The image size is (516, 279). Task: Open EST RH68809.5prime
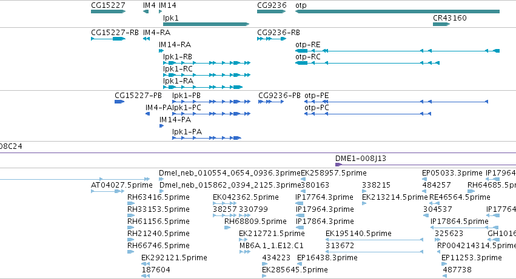point(255,222)
